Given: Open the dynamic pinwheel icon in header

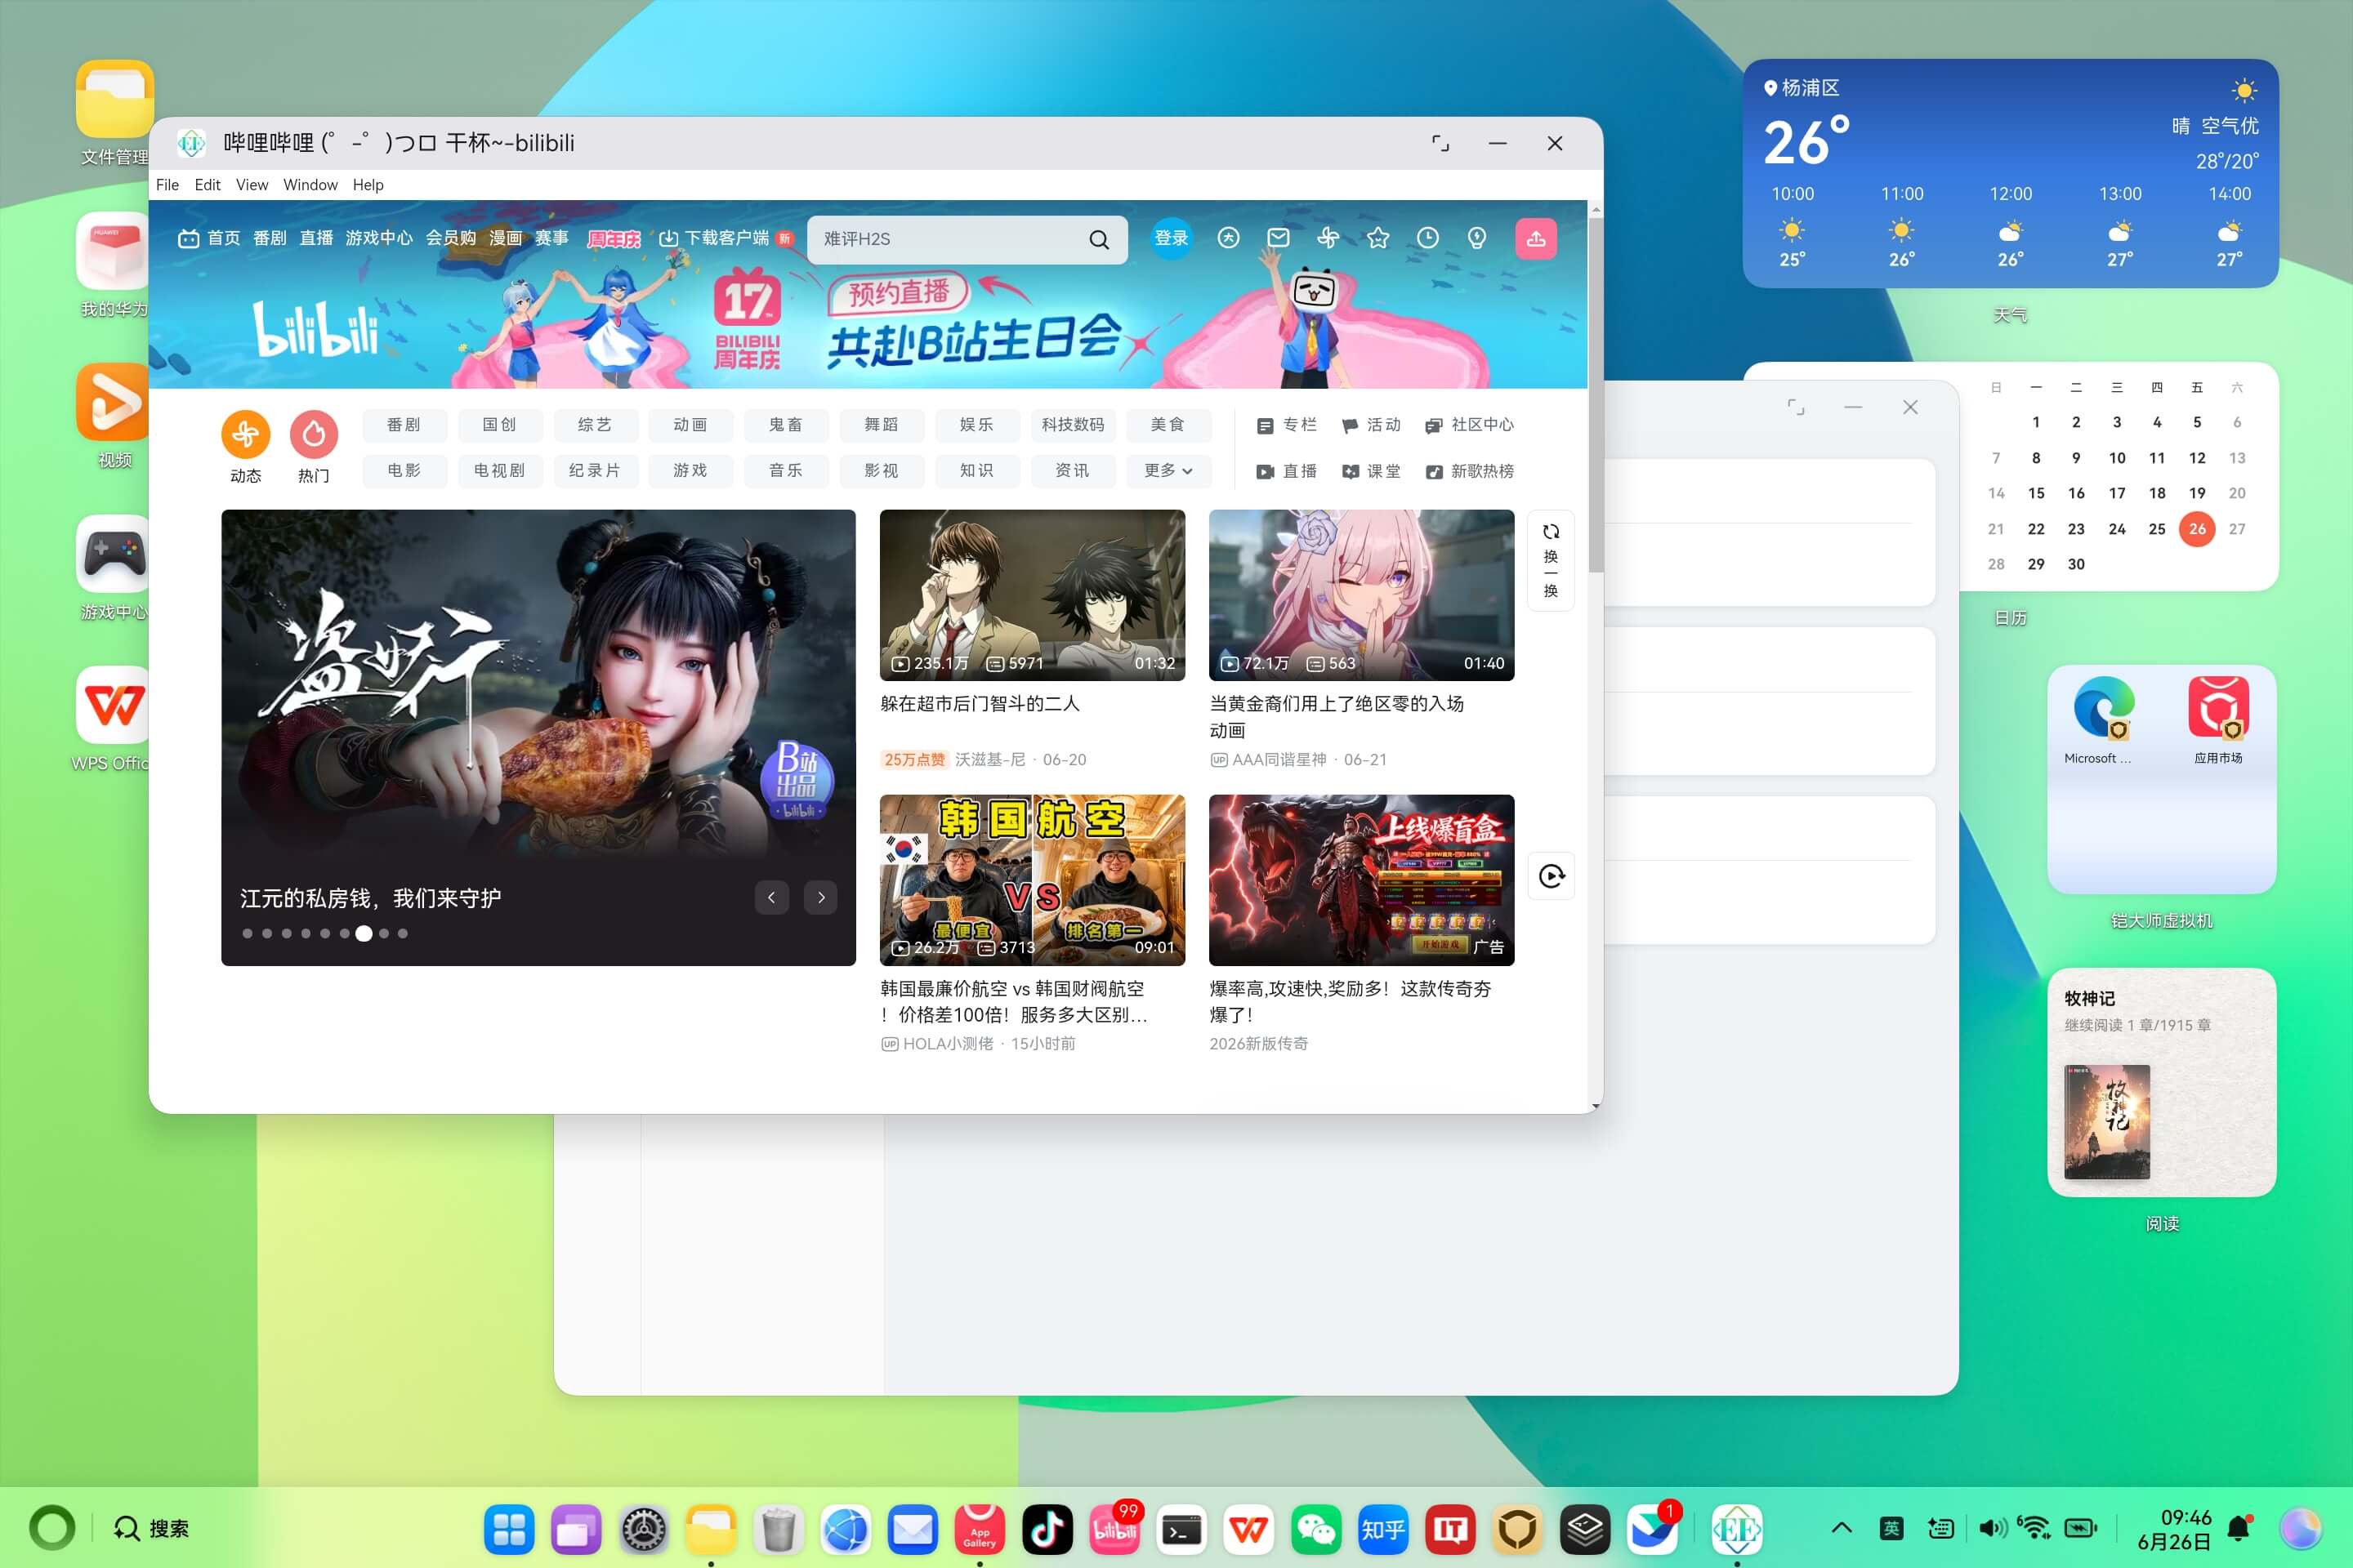Looking at the screenshot, I should click(x=1328, y=238).
